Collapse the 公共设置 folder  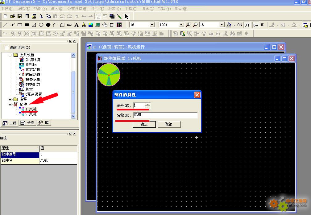[x=10, y=55]
